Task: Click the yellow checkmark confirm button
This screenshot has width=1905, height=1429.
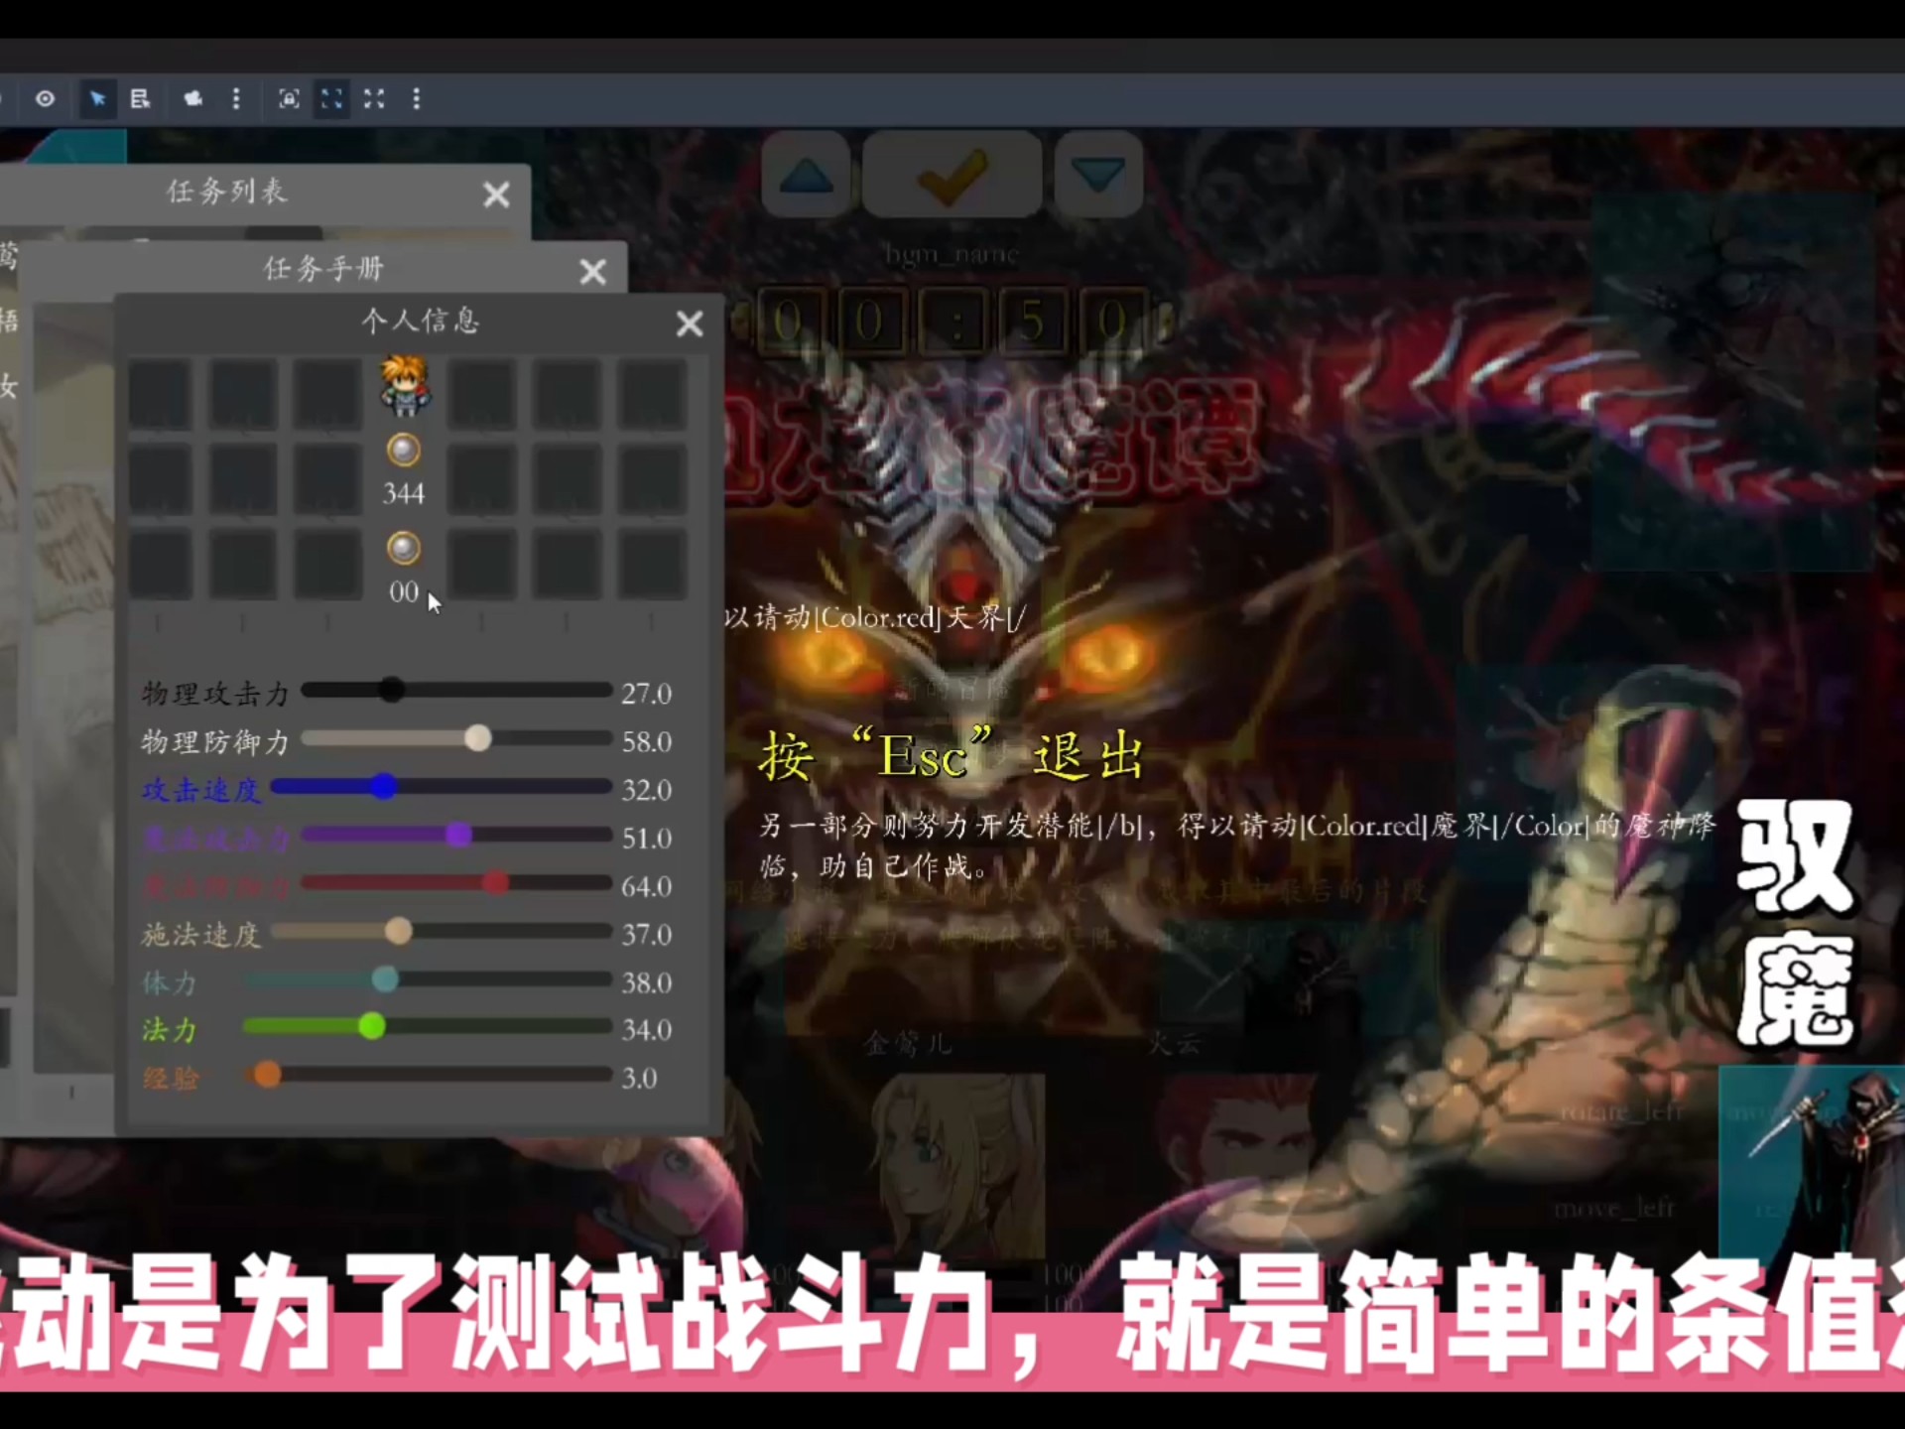Action: (x=952, y=177)
